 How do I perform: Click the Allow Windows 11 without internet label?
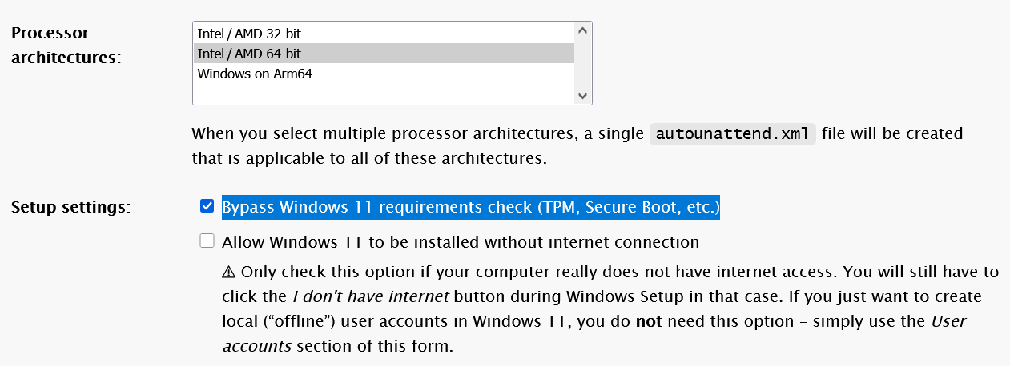[x=461, y=241]
